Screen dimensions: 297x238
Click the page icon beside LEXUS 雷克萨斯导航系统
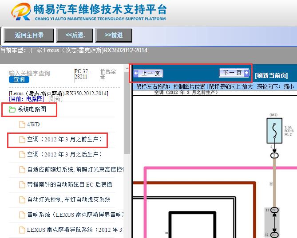click(x=22, y=230)
